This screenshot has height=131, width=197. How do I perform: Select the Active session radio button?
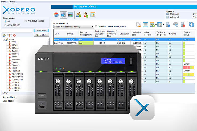(x=6, y=25)
